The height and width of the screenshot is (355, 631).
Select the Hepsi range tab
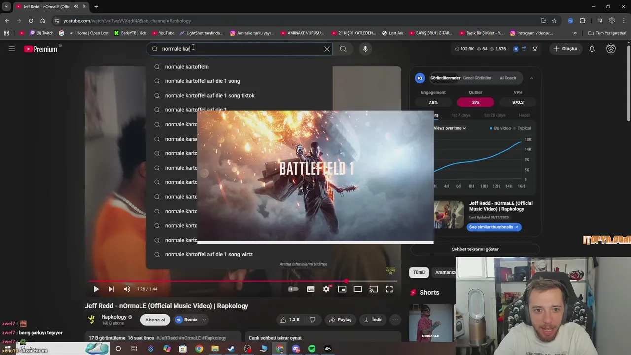[x=524, y=115]
